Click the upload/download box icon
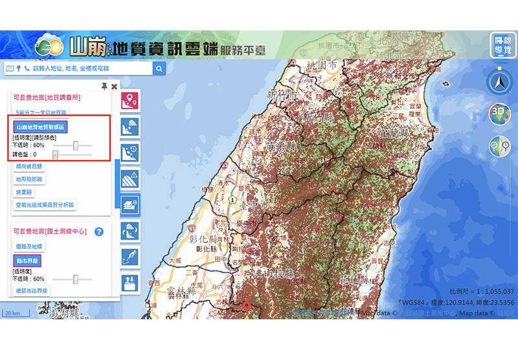518x349 pixels. pos(131,282)
